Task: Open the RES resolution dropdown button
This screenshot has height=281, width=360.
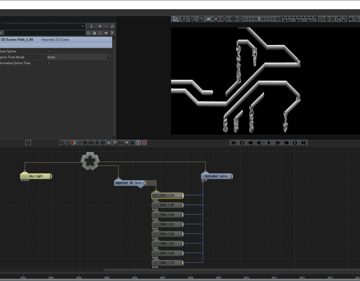Action: (62, 143)
